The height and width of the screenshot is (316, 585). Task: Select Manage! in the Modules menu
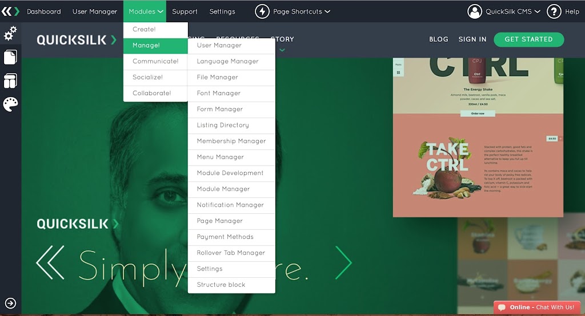(x=155, y=46)
